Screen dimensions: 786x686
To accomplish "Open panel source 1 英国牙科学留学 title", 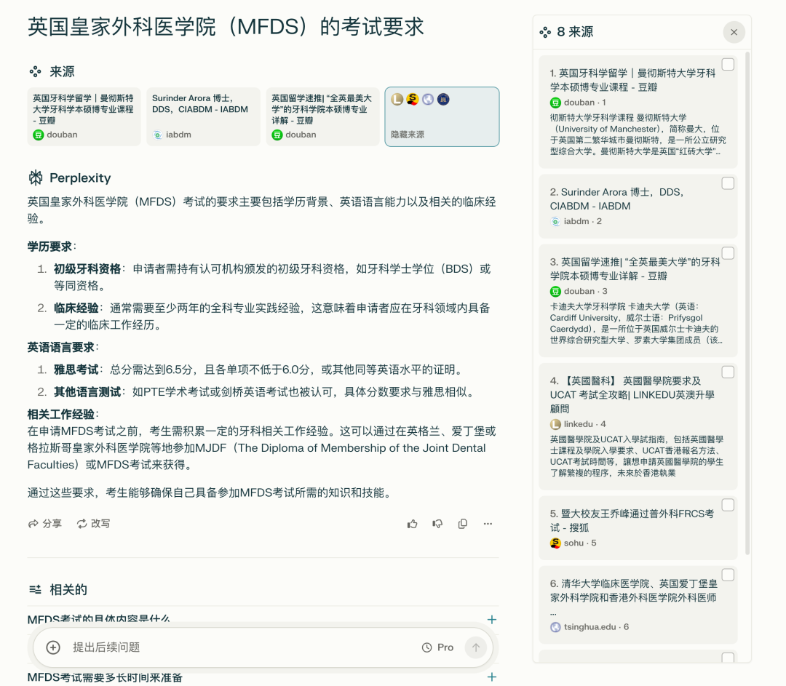I will pyautogui.click(x=632, y=80).
